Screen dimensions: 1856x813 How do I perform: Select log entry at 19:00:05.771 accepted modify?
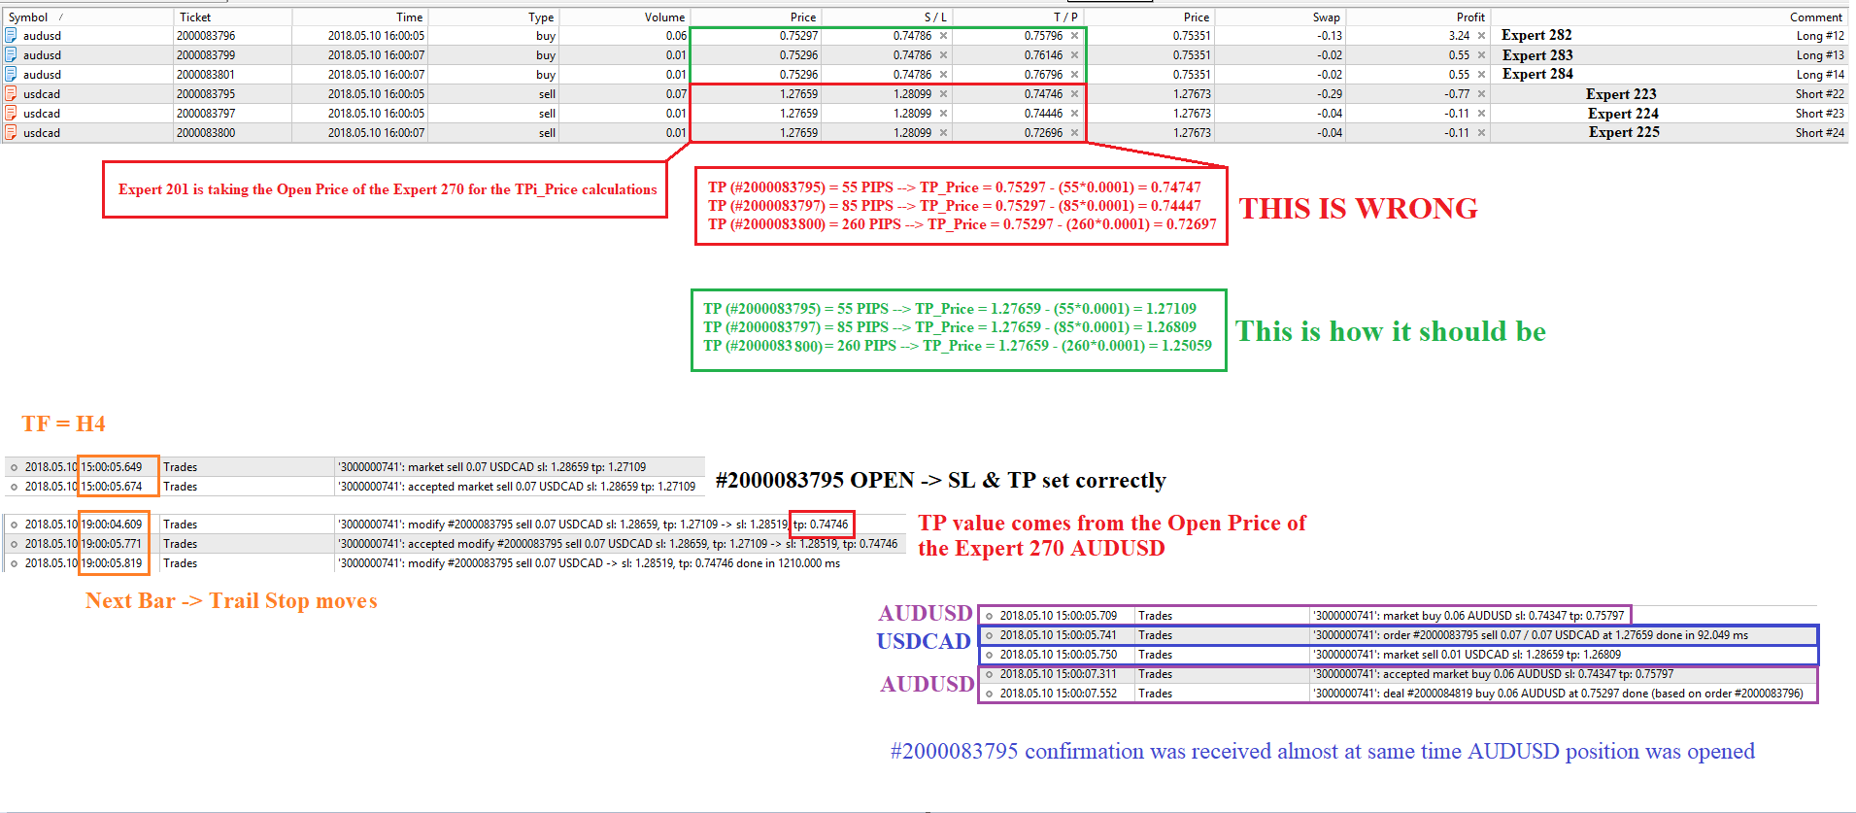coord(452,544)
